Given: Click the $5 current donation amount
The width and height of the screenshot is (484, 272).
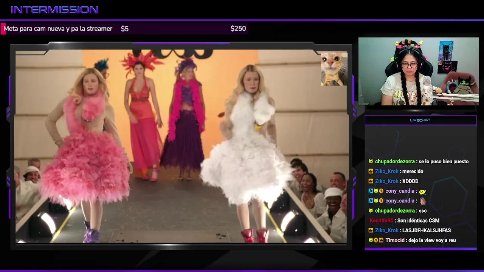Looking at the screenshot, I should pyautogui.click(x=125, y=29).
